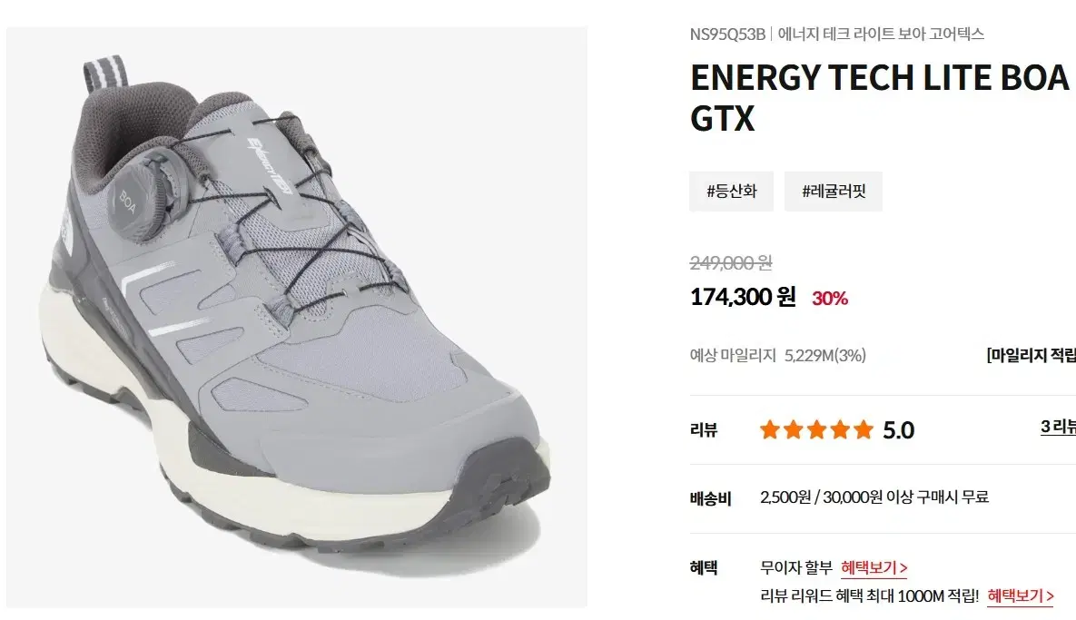Click the first orange review star
Screen dimensions: 1076x620
click(770, 430)
